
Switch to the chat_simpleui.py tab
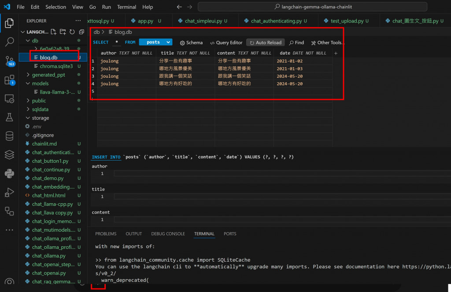(x=203, y=21)
